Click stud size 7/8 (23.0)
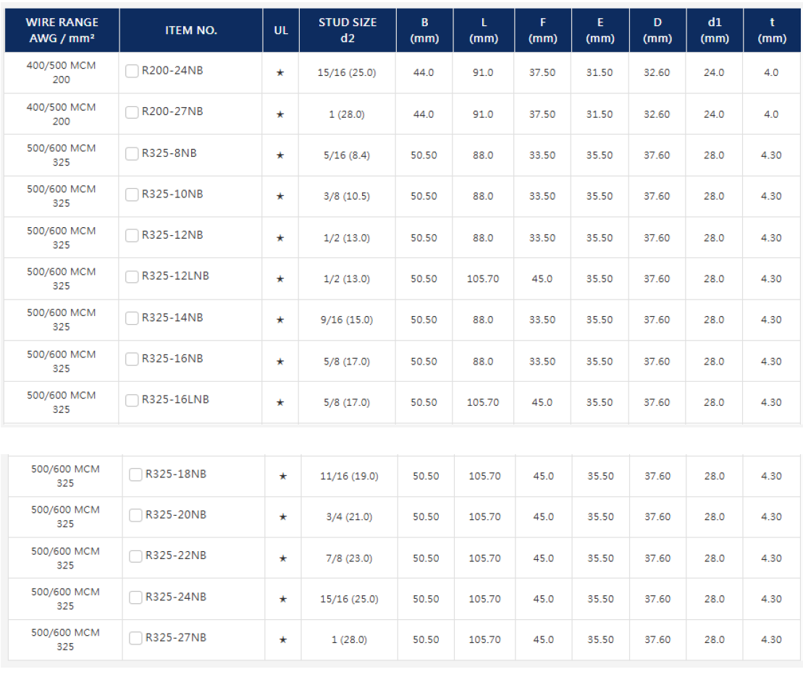Viewport: 803px width, 677px height. 349,558
